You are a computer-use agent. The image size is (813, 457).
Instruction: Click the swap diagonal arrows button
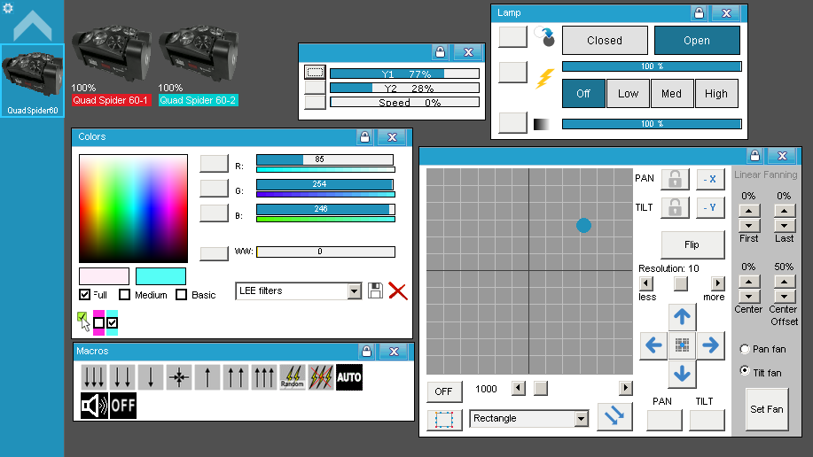614,416
